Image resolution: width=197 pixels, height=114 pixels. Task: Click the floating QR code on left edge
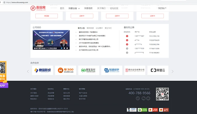[x=3, y=68]
